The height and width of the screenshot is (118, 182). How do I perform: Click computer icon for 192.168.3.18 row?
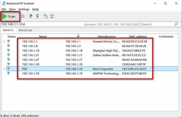click(x=8, y=50)
